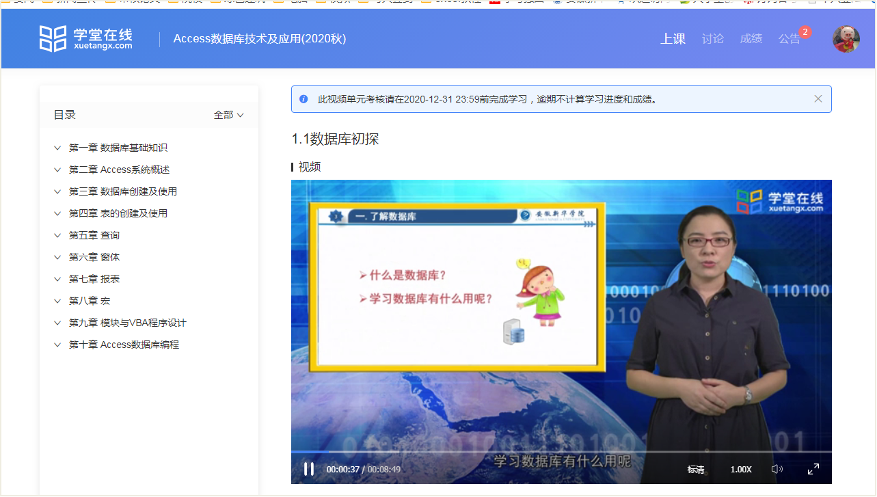
Task: Mute the video volume speaker icon
Action: (777, 469)
